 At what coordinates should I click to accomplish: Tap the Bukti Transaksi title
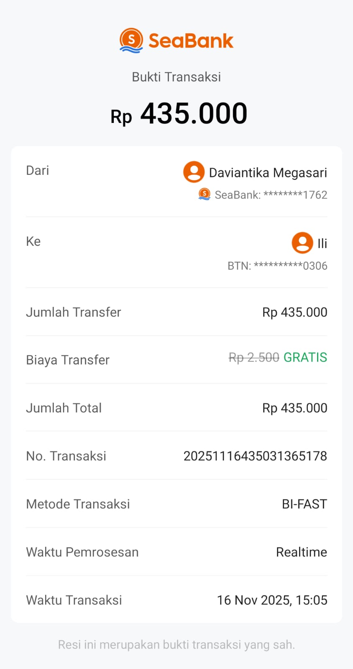(176, 77)
